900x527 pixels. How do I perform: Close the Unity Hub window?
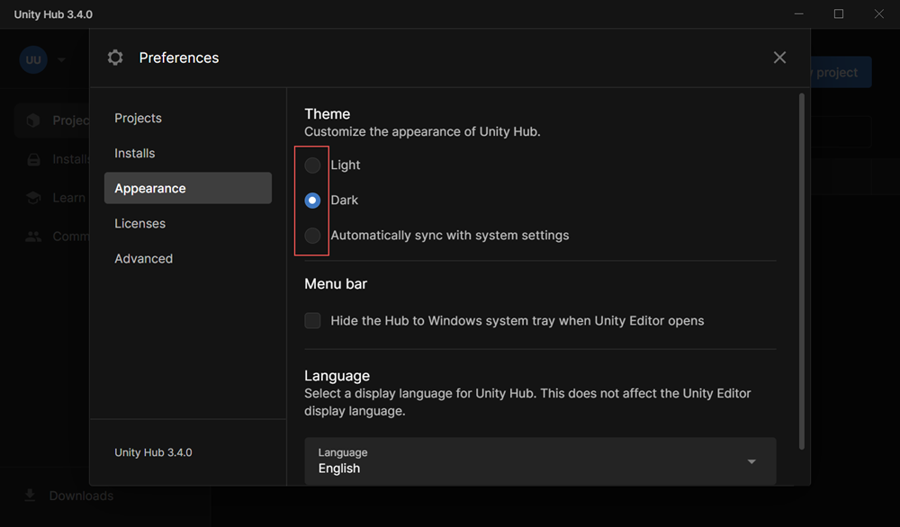pos(878,13)
